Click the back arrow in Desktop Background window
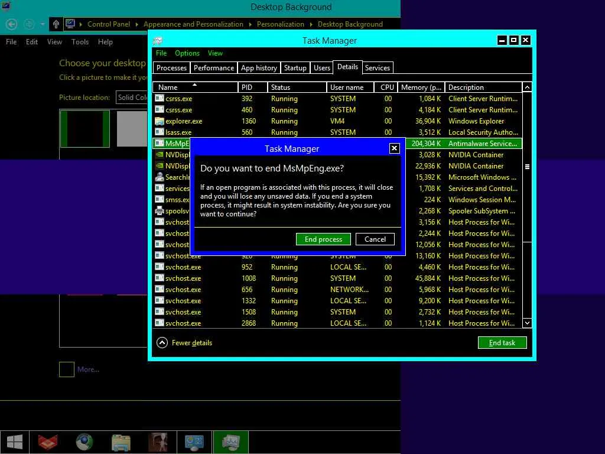Viewport: 605px width, 454px height. pos(12,24)
